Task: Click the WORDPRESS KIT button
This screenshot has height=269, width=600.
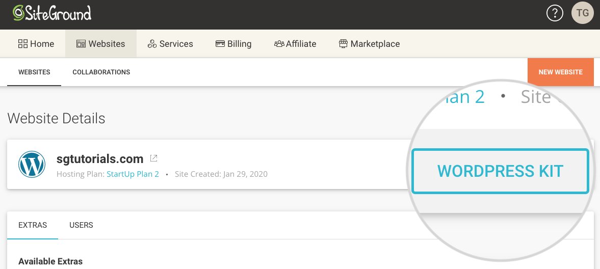Action: (500, 171)
